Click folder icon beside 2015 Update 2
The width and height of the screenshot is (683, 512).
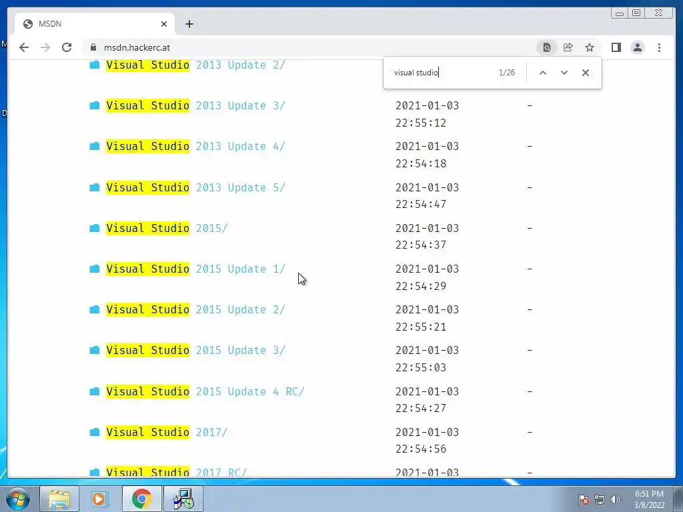coord(95,309)
